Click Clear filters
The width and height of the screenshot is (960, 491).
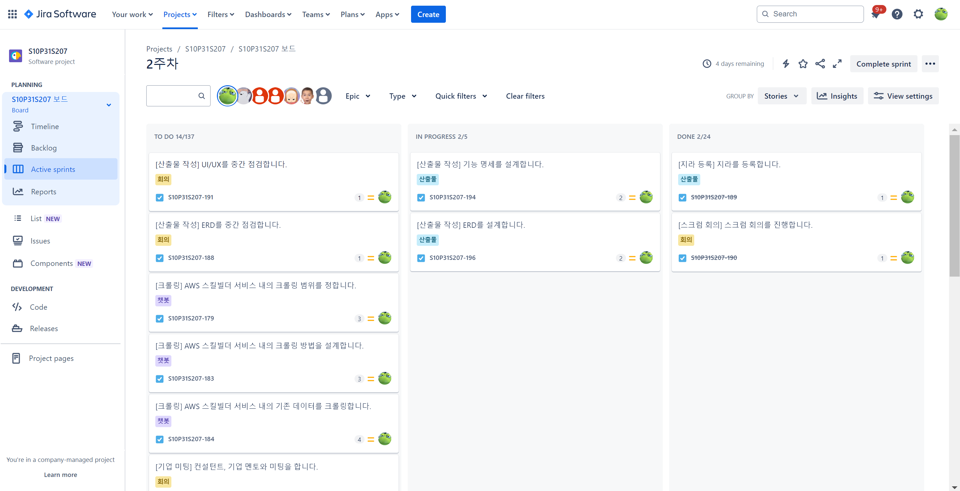tap(525, 96)
